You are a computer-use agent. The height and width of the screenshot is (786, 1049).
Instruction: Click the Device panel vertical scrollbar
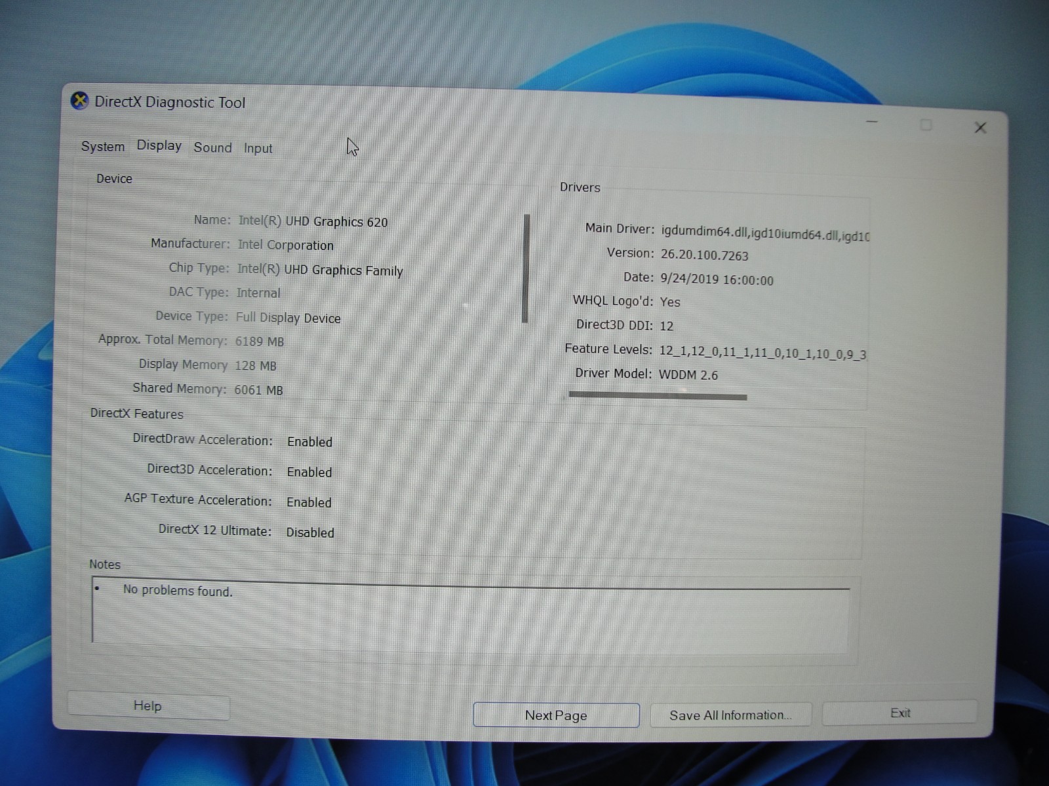point(525,269)
